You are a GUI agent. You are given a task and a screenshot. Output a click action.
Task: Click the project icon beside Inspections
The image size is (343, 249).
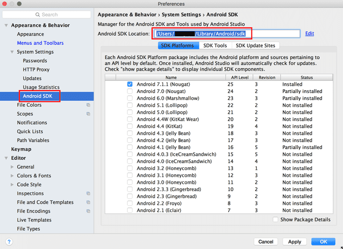click(x=88, y=194)
